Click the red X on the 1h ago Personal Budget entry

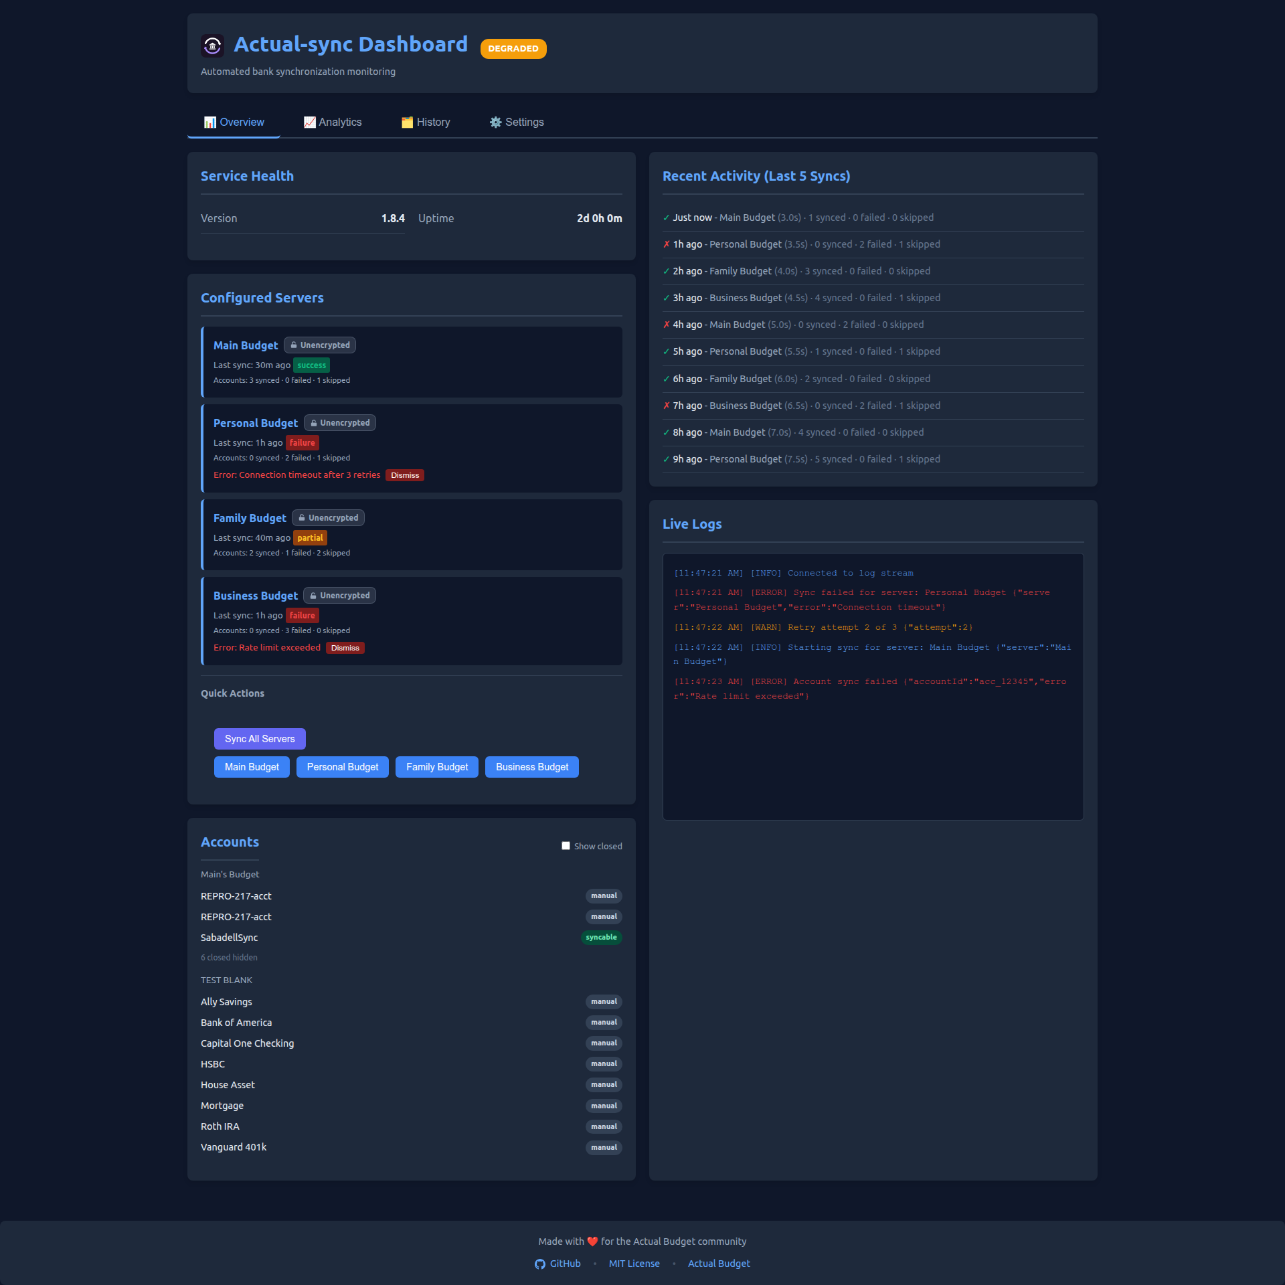pyautogui.click(x=667, y=244)
